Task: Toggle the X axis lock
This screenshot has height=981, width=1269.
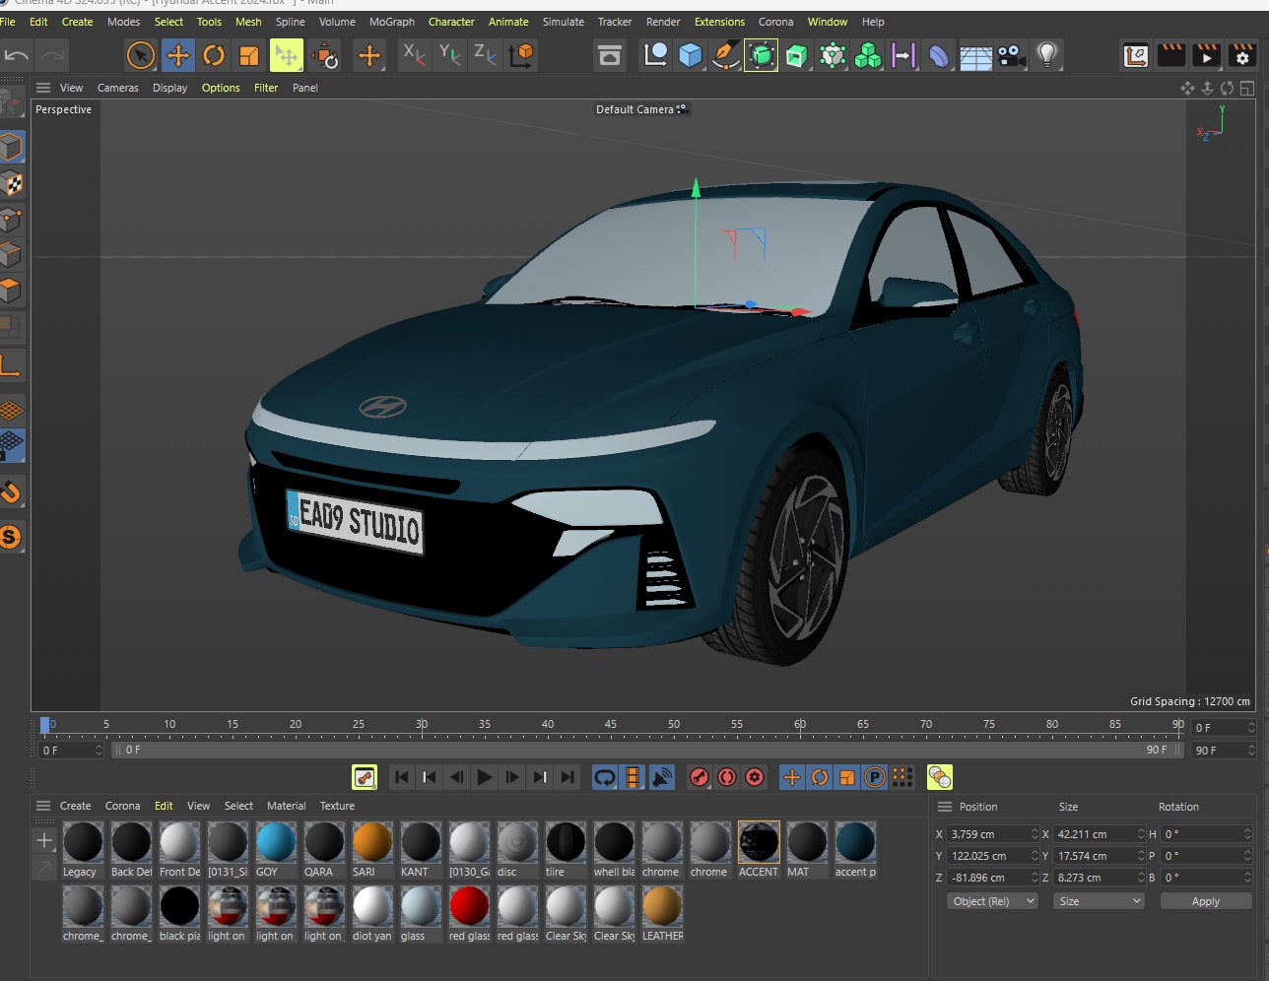Action: (414, 56)
